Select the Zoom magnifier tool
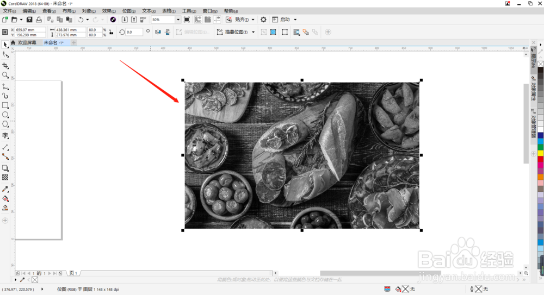This screenshot has height=295, width=544. coord(5,75)
